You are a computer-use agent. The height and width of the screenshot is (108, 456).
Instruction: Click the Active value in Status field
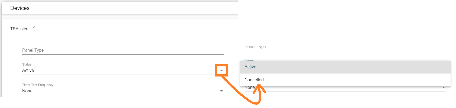[x=28, y=71]
